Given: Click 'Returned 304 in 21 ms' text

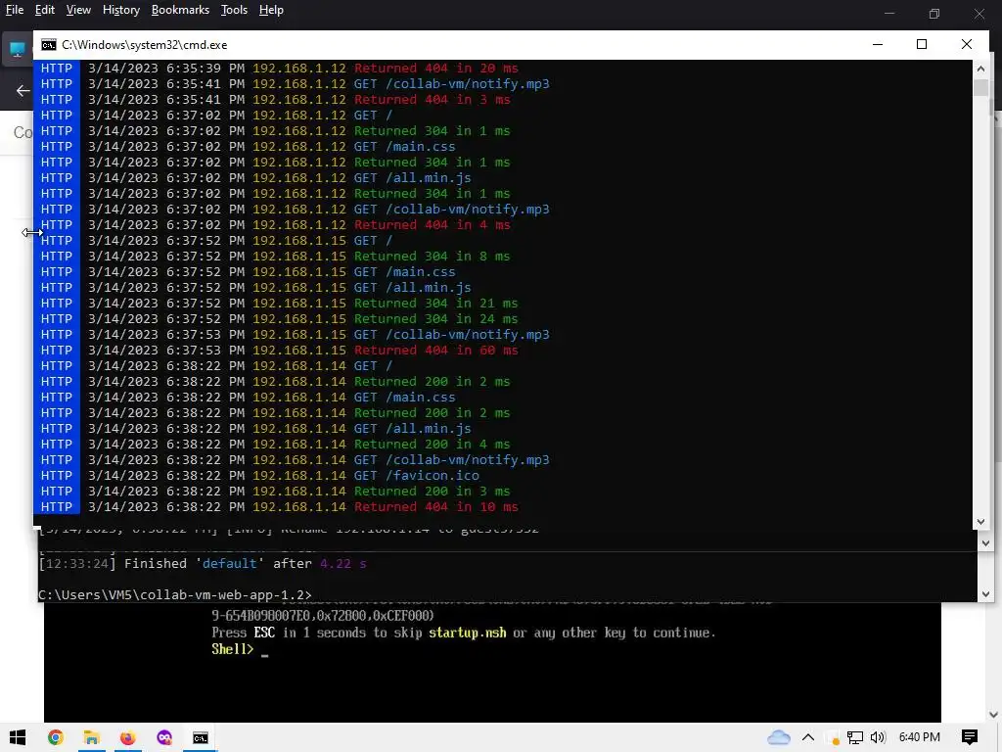Looking at the screenshot, I should (435, 304).
